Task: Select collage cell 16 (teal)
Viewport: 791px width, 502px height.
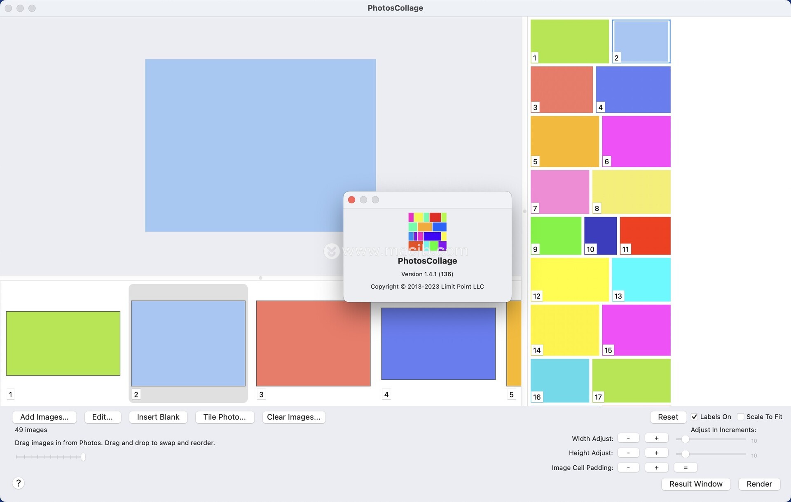Action: [x=560, y=381]
